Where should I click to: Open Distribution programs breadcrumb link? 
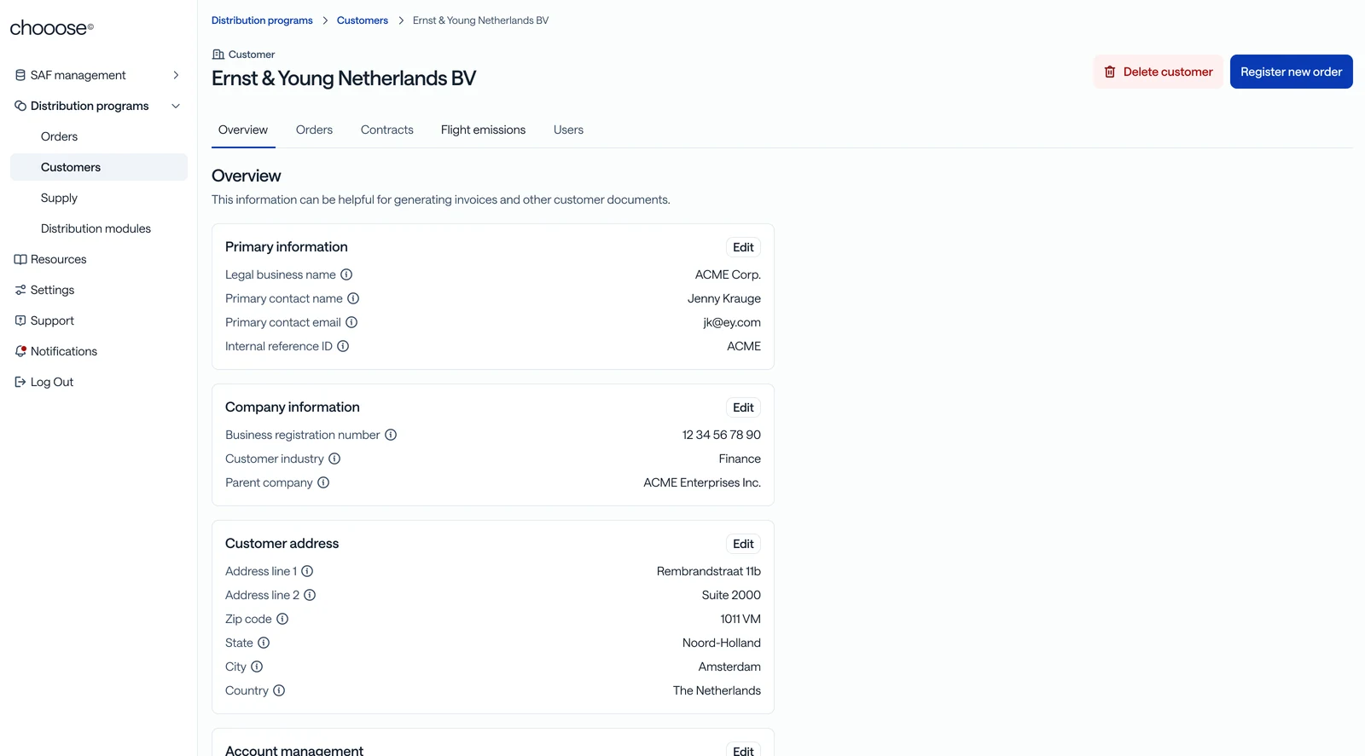click(x=262, y=20)
